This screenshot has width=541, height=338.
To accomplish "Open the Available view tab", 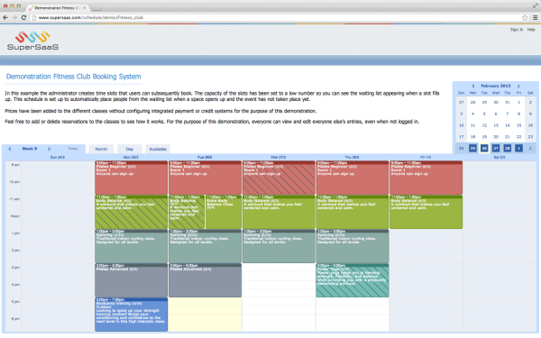I will pyautogui.click(x=158, y=149).
